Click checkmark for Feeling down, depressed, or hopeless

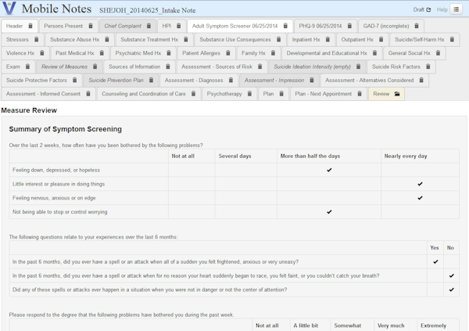click(329, 170)
